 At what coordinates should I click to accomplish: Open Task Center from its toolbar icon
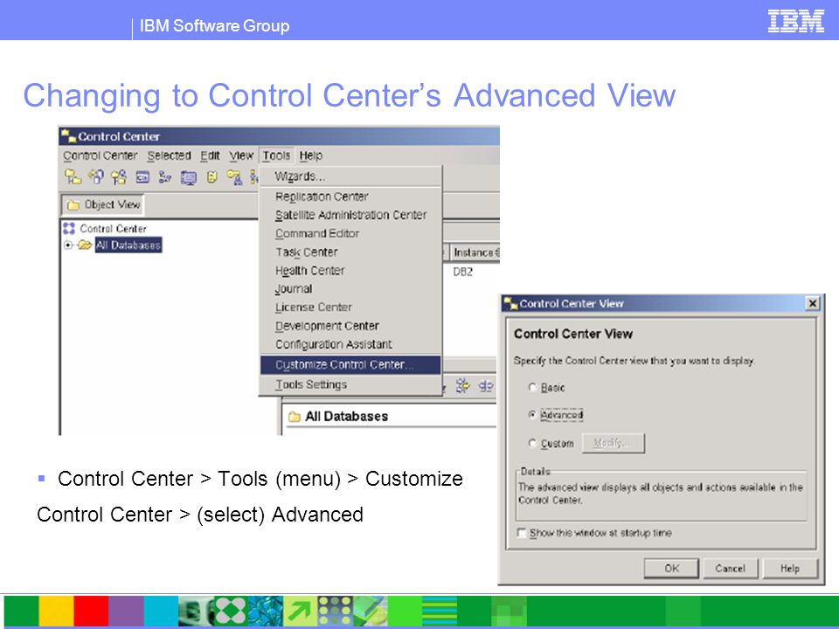(x=165, y=177)
